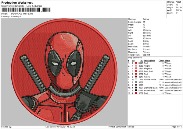This screenshot has height=129, width=183.
Task: Click the Stitches value "75225"
Action: coord(178,2)
